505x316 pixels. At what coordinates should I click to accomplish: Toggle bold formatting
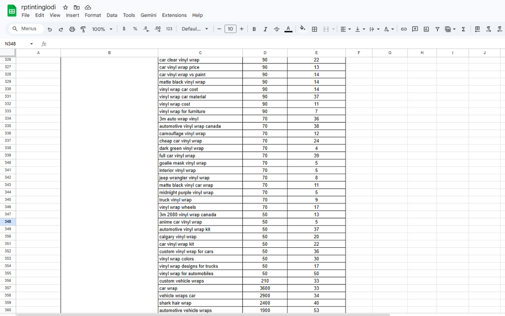click(x=254, y=29)
